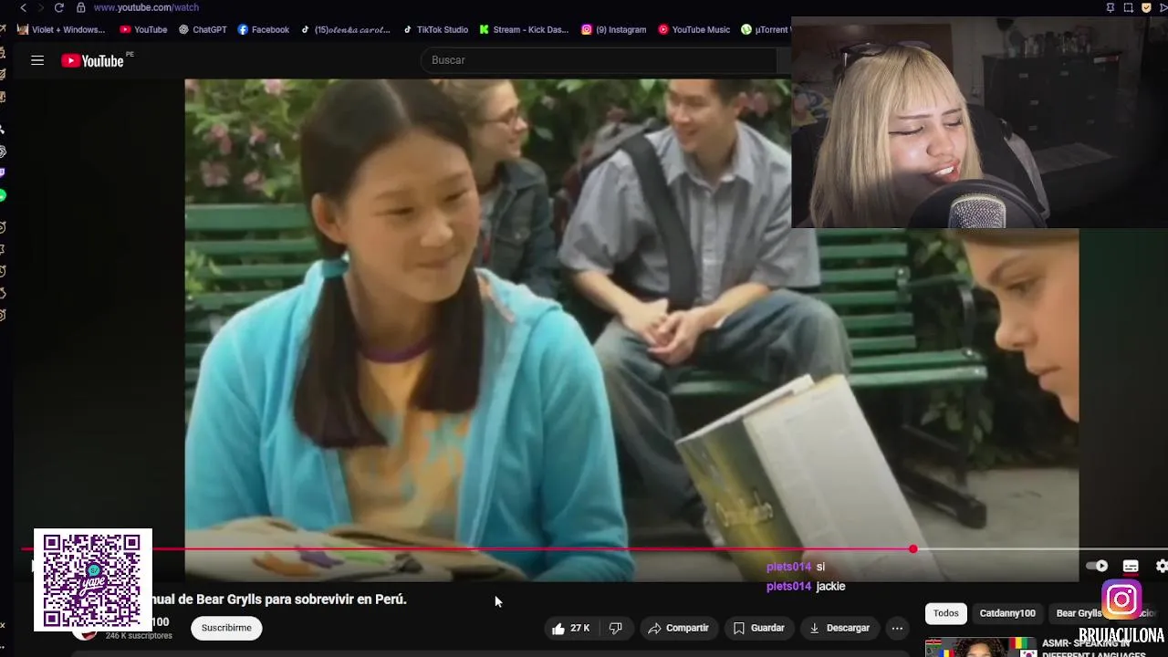Open the ASMR- SPEAKING IN DIFFERENT LANGUAGES title
Image resolution: width=1168 pixels, height=657 pixels.
point(1093,649)
